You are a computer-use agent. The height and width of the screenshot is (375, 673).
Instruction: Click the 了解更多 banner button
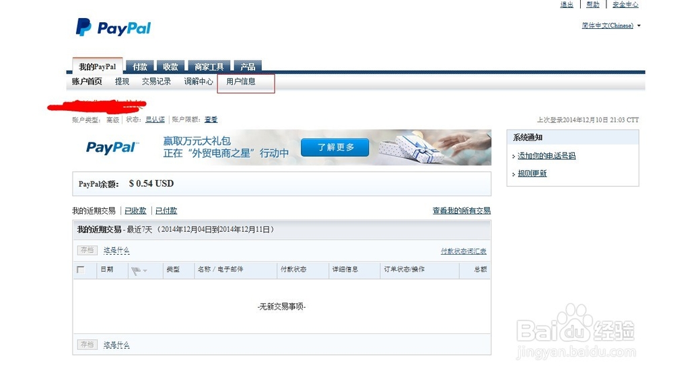[334, 147]
